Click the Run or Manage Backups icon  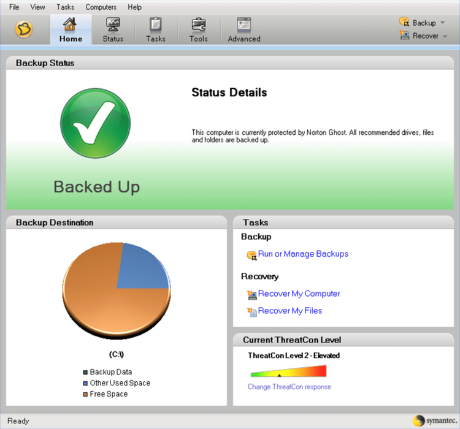click(251, 255)
